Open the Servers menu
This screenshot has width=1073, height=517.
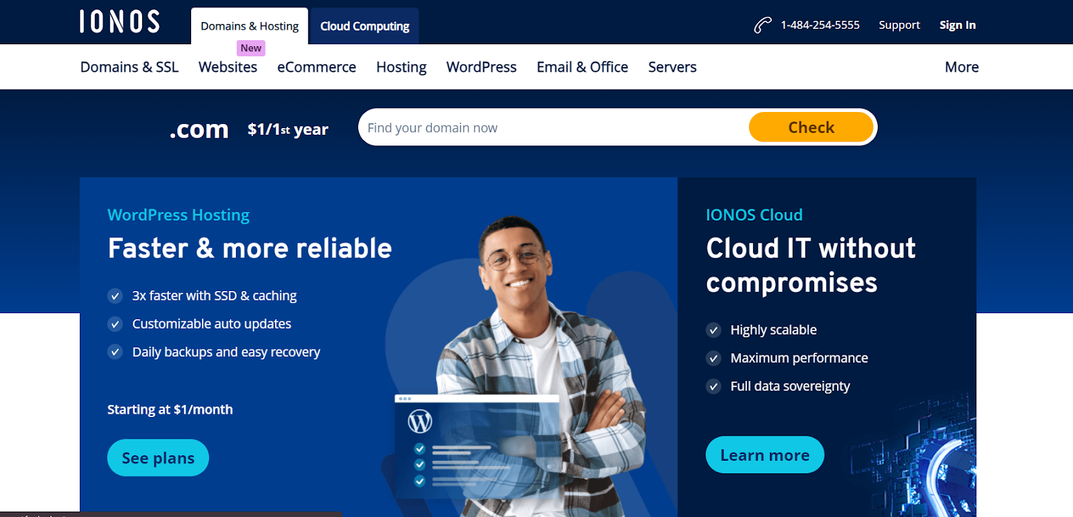point(673,67)
